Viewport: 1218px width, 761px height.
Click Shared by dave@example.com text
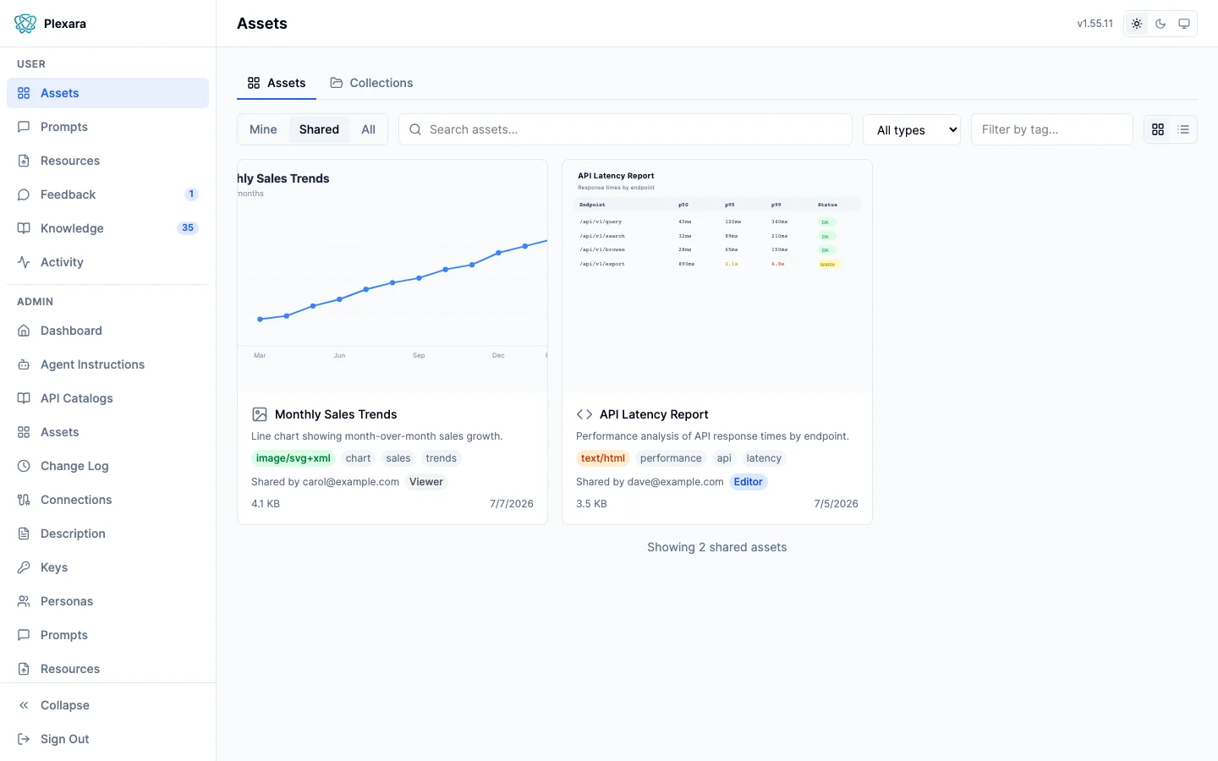point(650,482)
